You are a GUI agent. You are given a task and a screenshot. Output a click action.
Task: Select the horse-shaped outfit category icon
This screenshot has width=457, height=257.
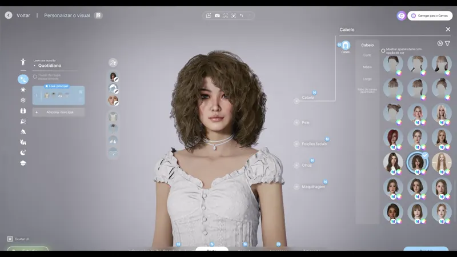pyautogui.click(x=23, y=142)
